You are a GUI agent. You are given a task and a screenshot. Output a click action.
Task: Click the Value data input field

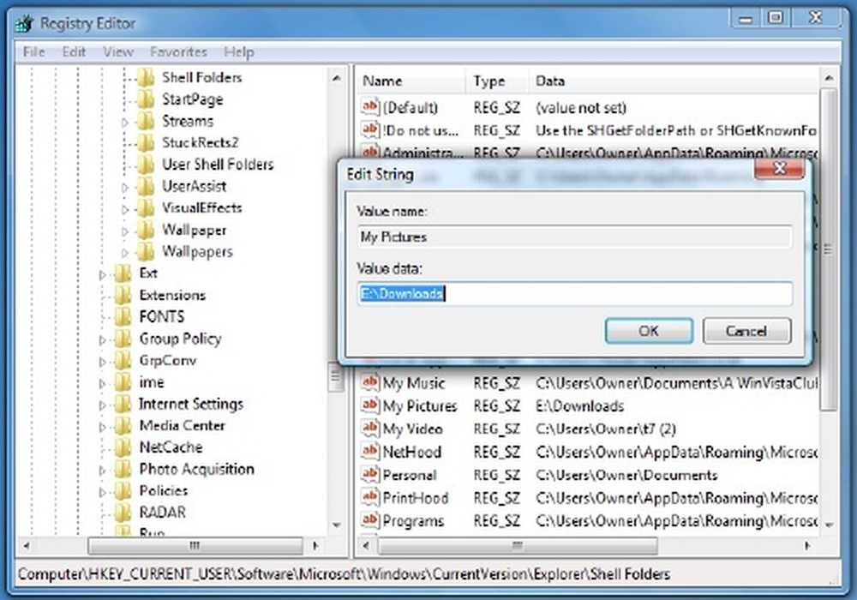point(575,294)
